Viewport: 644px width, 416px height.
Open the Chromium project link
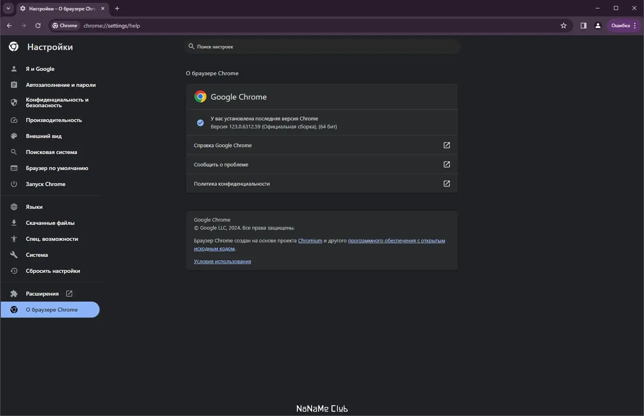tap(310, 240)
